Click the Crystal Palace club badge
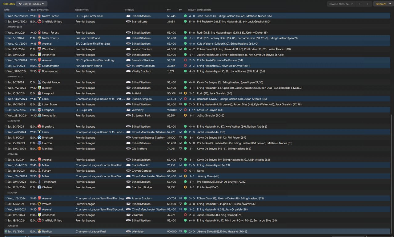The image size is (394, 237). (x=39, y=83)
